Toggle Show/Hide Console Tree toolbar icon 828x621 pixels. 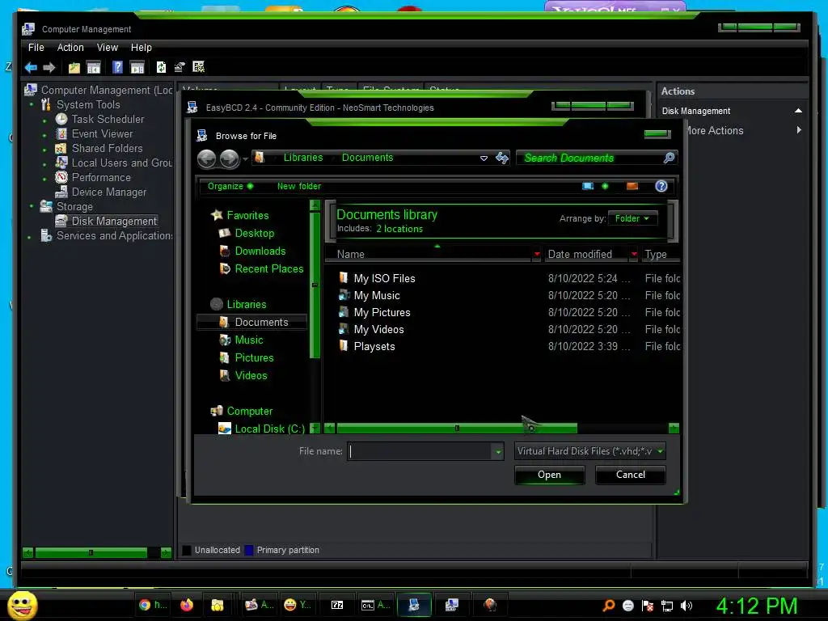click(94, 67)
